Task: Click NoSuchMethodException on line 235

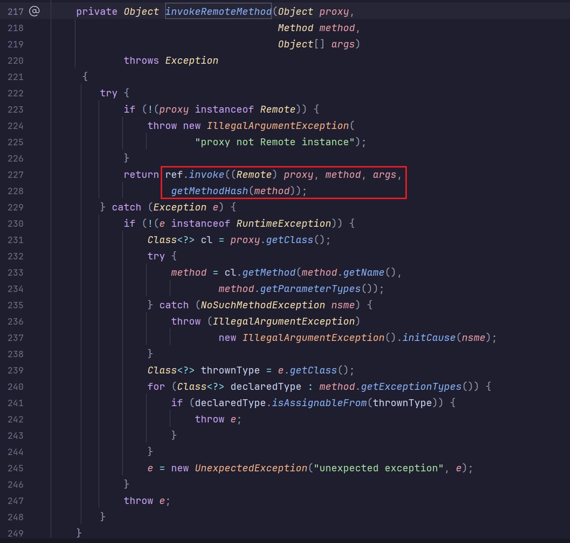Action: [263, 305]
